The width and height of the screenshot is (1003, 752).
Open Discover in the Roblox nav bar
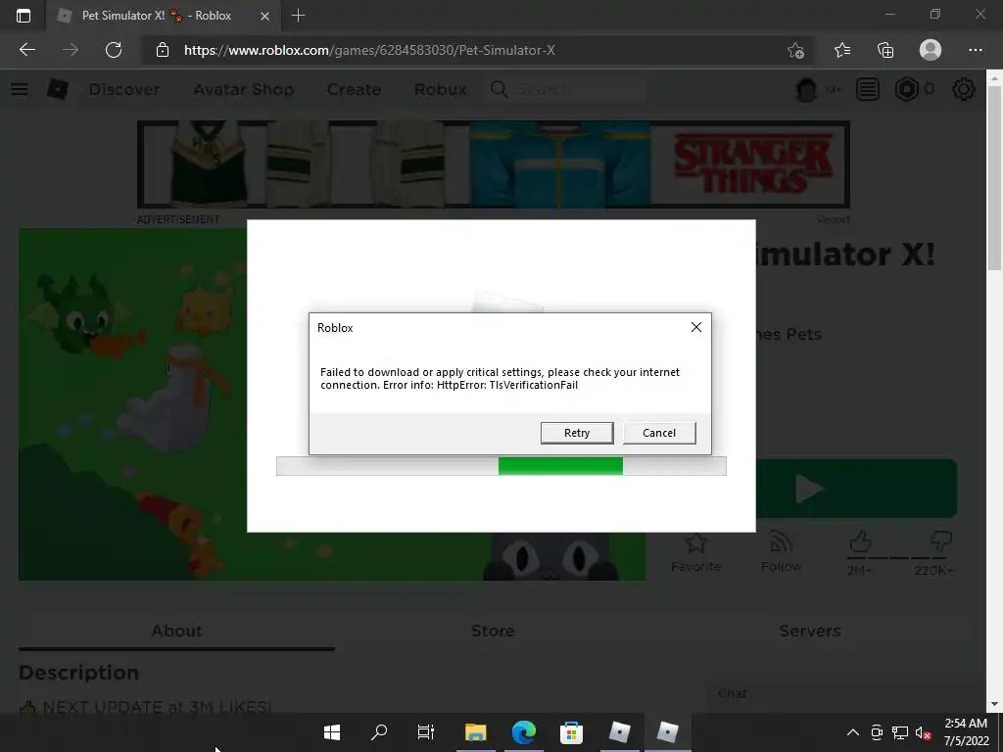pos(124,89)
